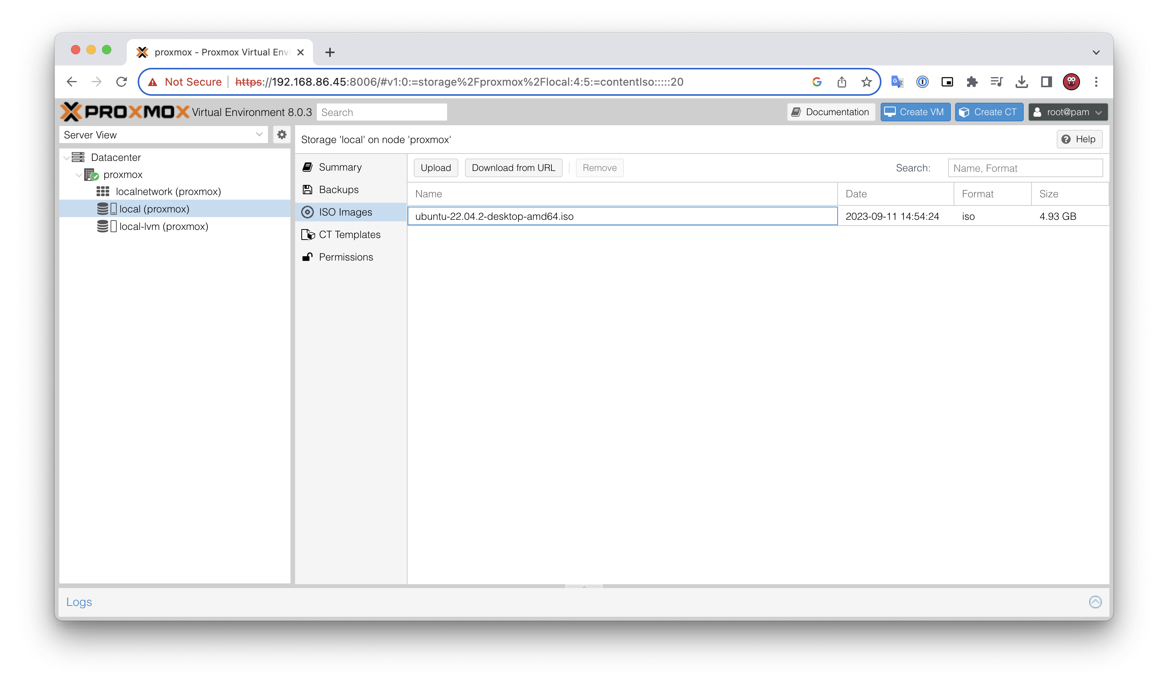Image resolution: width=1168 pixels, height=697 pixels.
Task: Select local-lvm (proxmox) storage in tree
Action: 163,226
